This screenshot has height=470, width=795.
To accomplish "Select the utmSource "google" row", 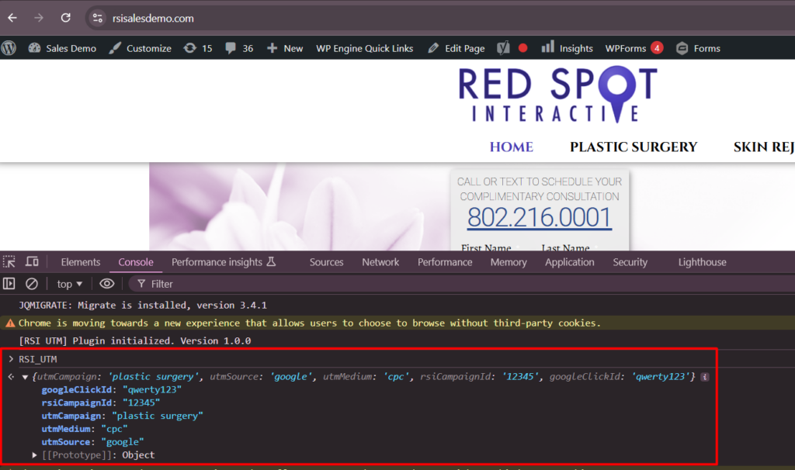I will point(93,442).
